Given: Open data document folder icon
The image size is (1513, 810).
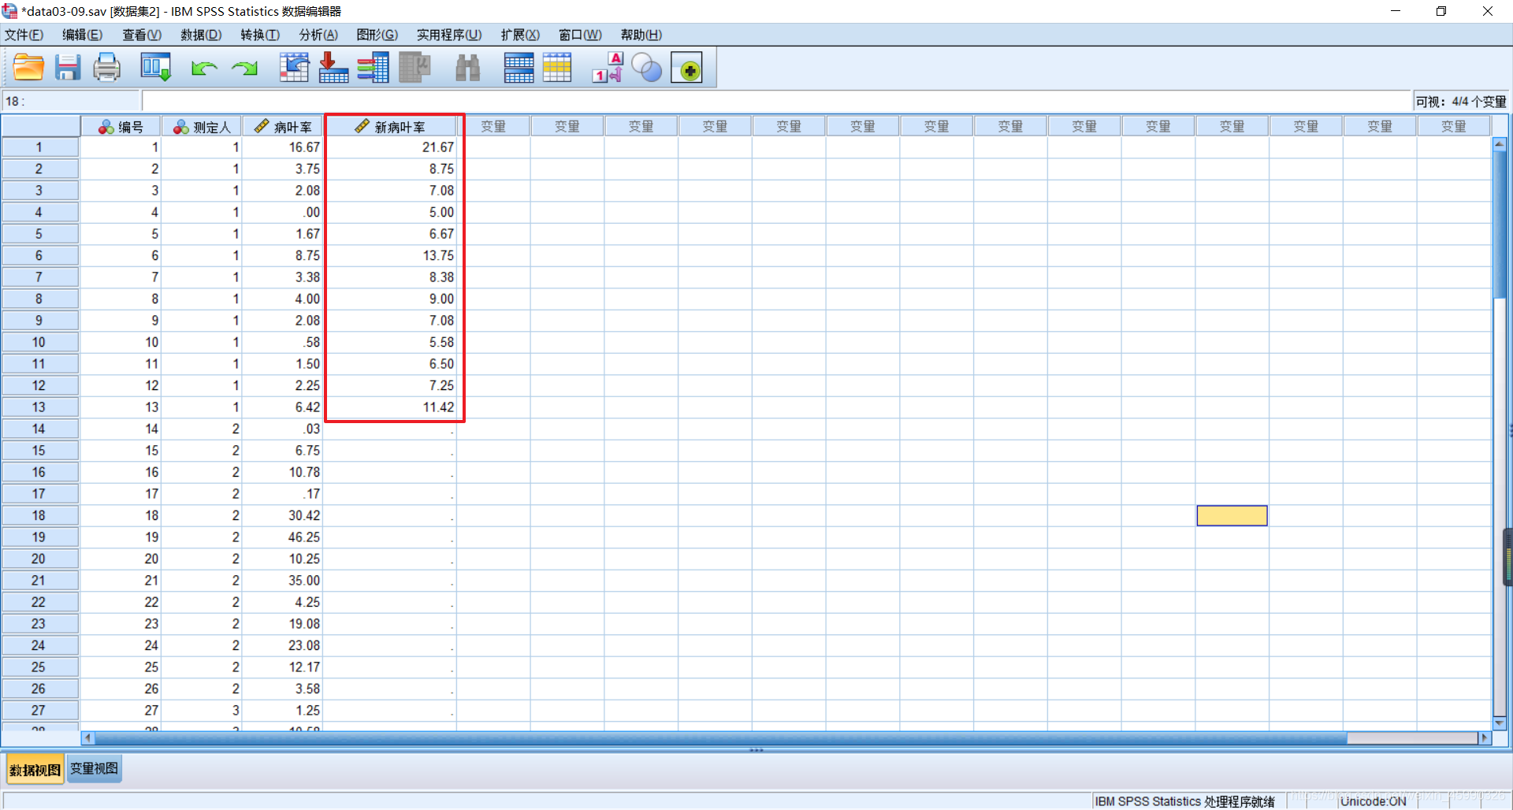Looking at the screenshot, I should (x=28, y=68).
